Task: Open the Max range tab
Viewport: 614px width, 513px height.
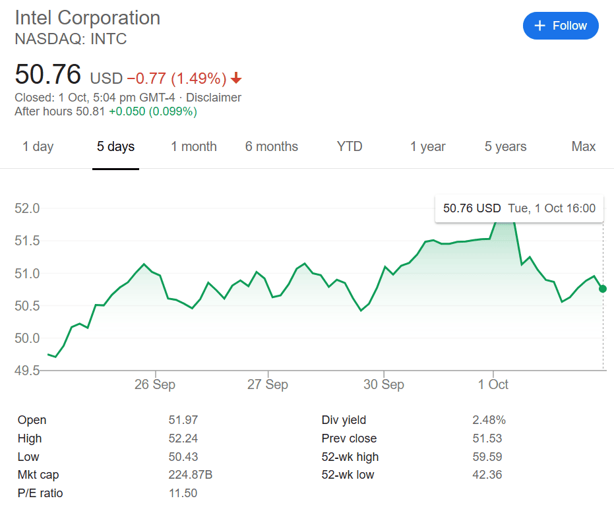Action: point(583,146)
